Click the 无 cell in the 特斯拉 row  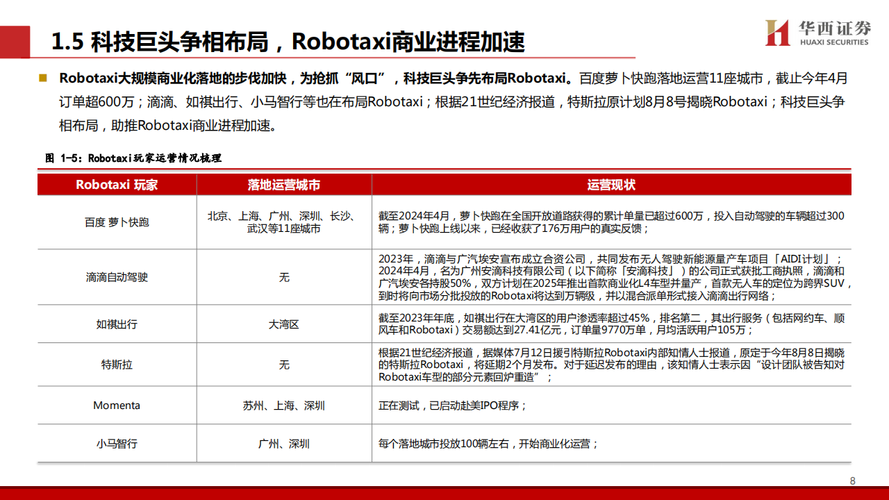284,365
